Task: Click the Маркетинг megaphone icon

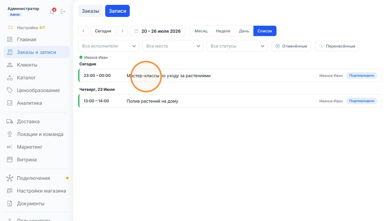Action: click(10, 147)
